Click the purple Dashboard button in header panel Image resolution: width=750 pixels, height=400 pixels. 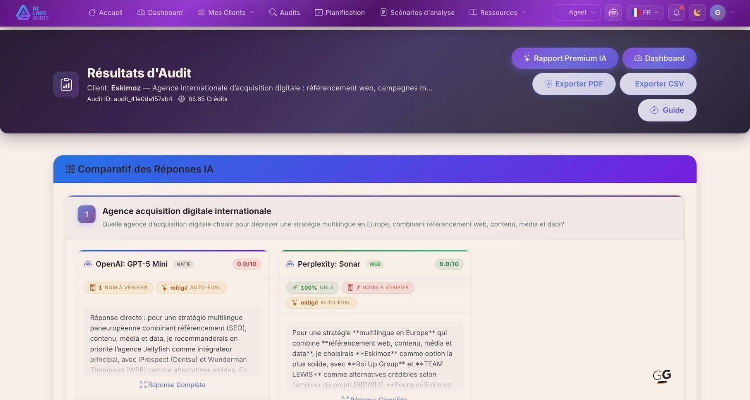click(x=659, y=58)
